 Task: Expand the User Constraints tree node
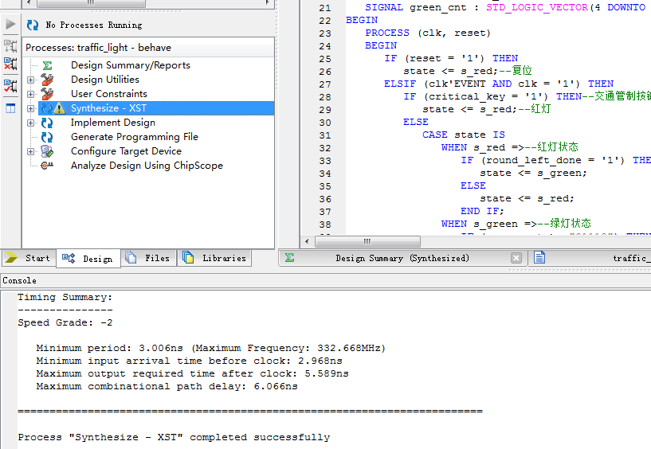(31, 94)
